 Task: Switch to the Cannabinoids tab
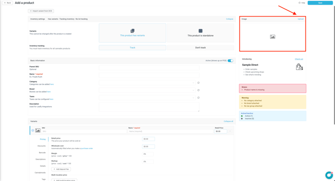tap(40, 173)
